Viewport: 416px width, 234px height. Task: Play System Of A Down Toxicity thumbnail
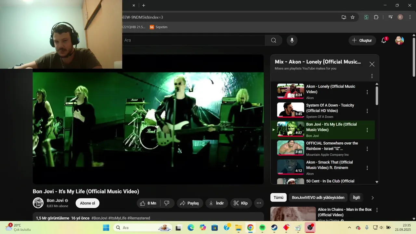291,110
